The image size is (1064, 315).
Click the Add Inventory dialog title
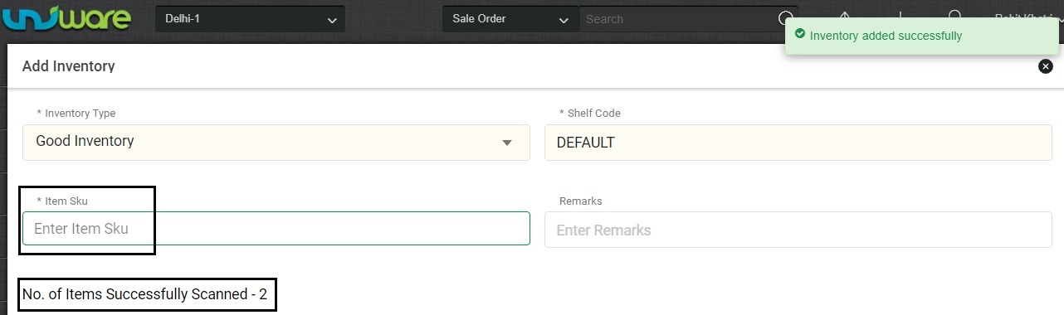[x=68, y=66]
